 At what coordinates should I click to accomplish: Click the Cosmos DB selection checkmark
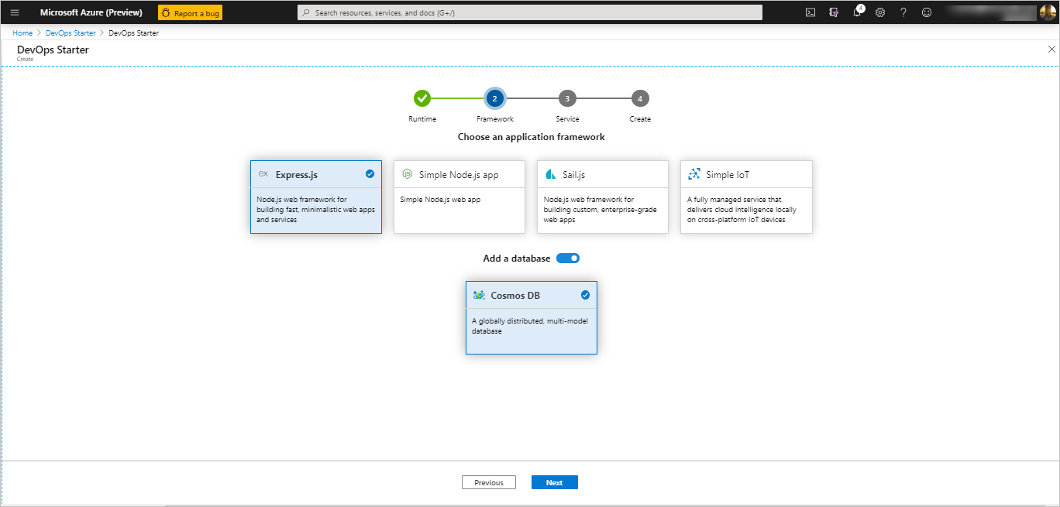tap(585, 295)
